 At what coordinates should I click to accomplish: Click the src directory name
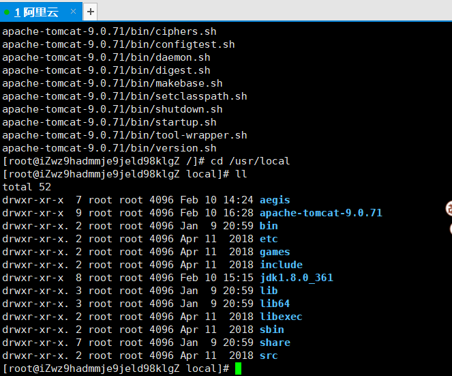click(269, 356)
